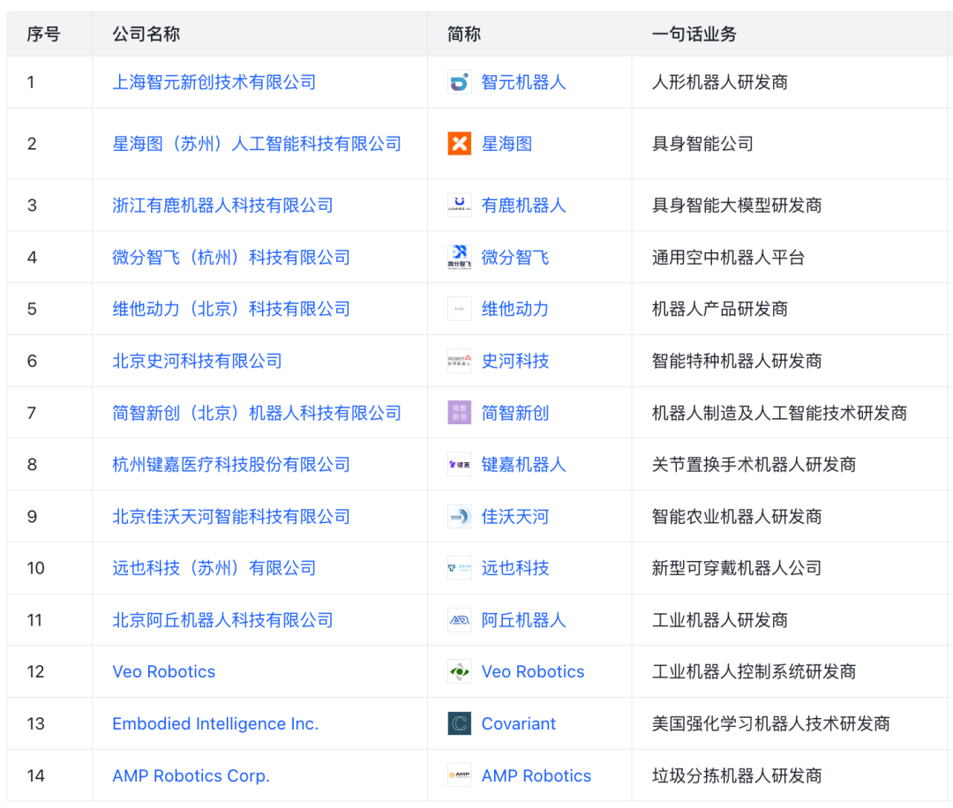This screenshot has width=953, height=808.
Task: Open 简智新创（北京）机器人科技有限公司 link
Action: coord(257,413)
